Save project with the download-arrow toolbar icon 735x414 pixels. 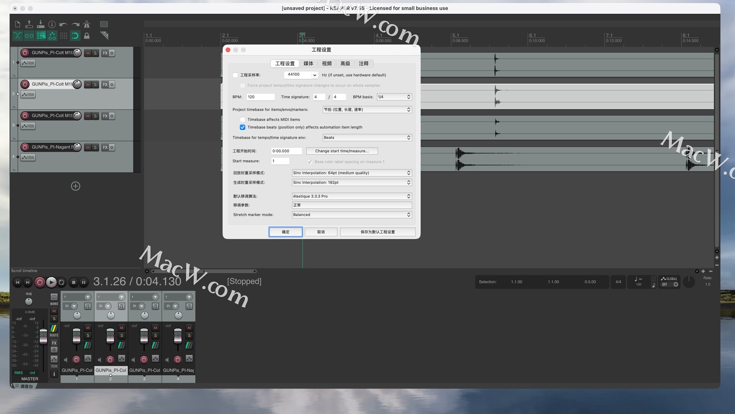point(41,24)
